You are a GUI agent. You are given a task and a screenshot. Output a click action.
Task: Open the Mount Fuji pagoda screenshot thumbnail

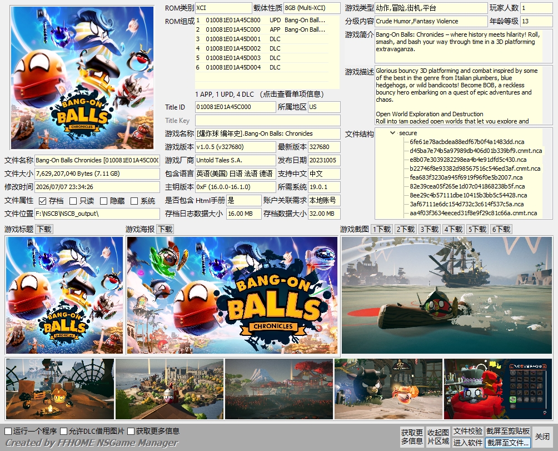click(279, 389)
